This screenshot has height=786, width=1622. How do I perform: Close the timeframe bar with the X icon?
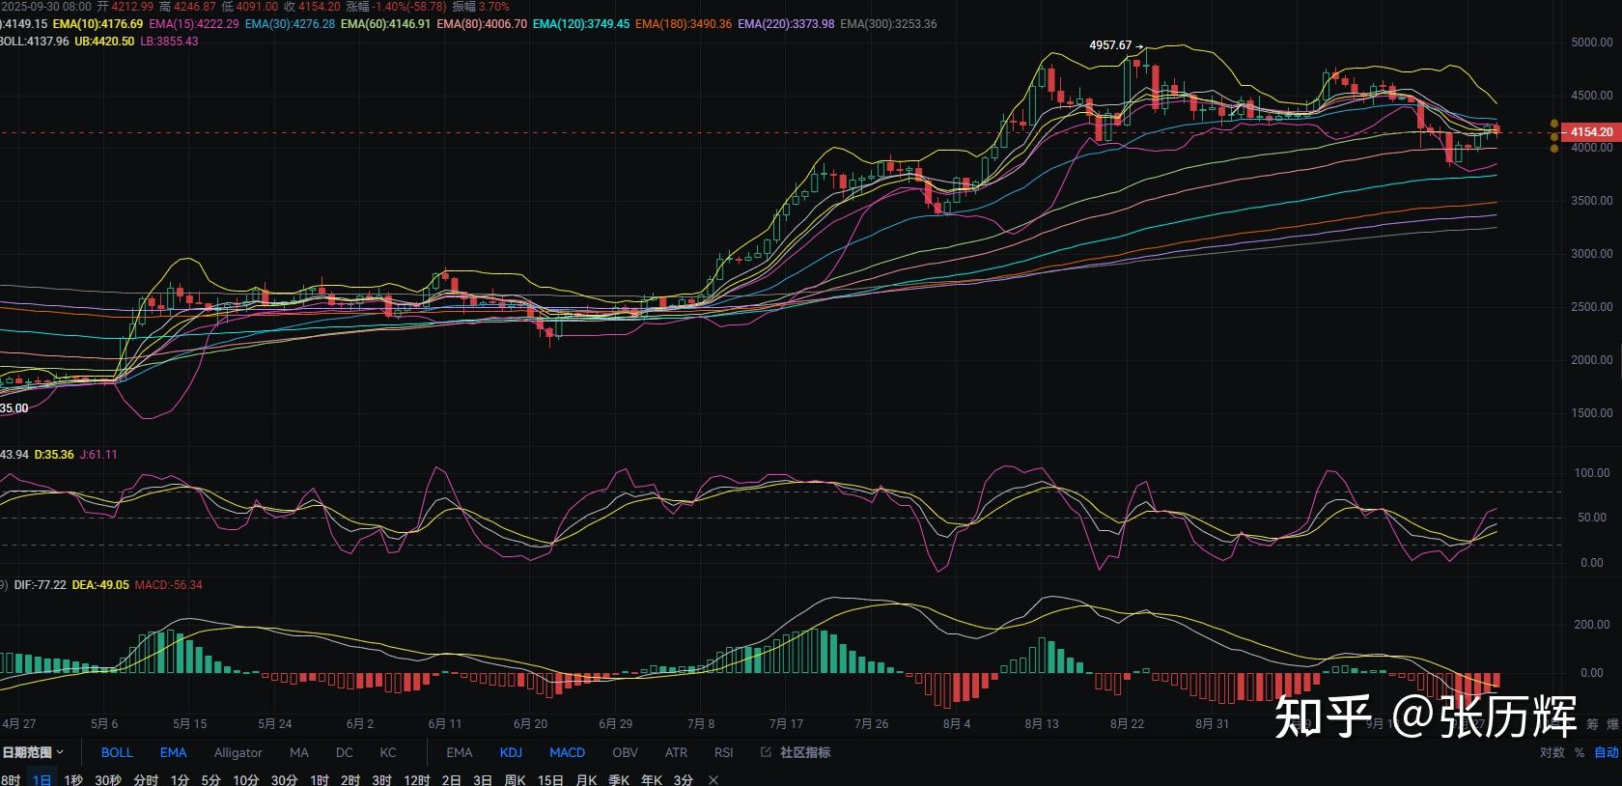click(713, 779)
